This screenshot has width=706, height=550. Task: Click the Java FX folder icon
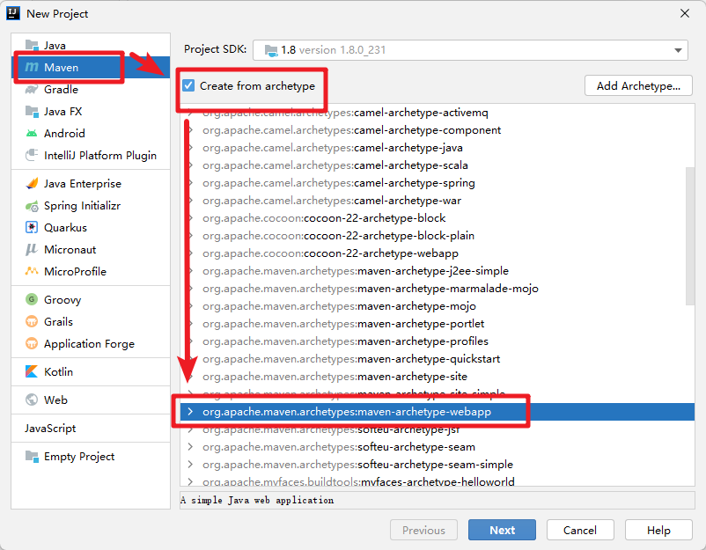(32, 111)
